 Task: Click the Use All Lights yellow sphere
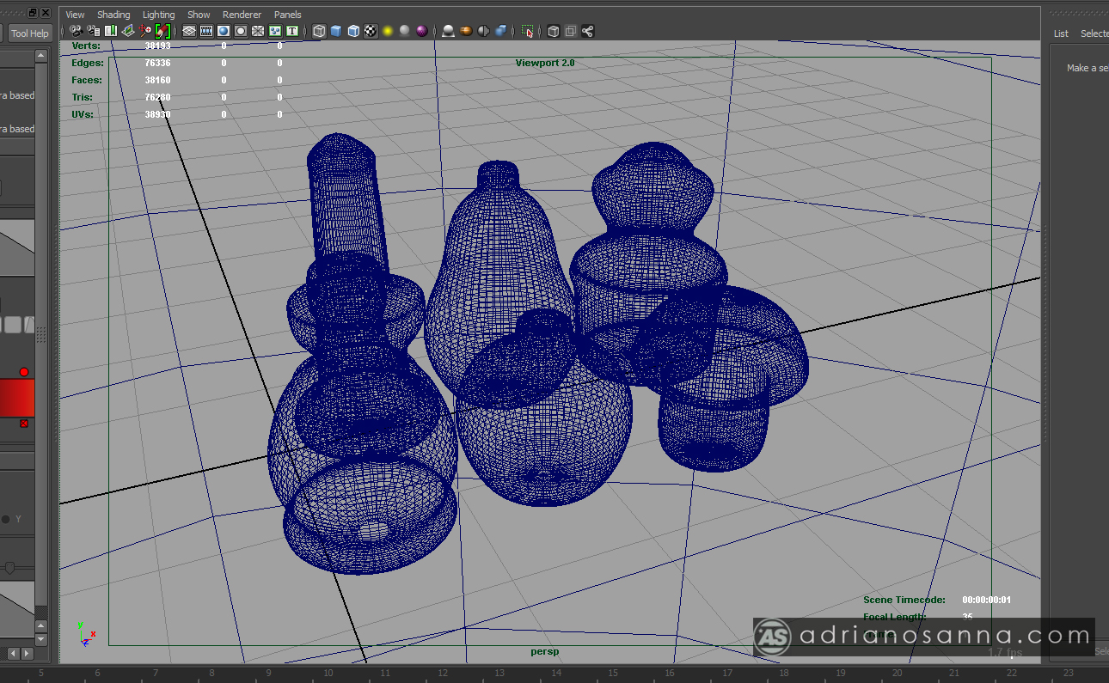point(388,31)
